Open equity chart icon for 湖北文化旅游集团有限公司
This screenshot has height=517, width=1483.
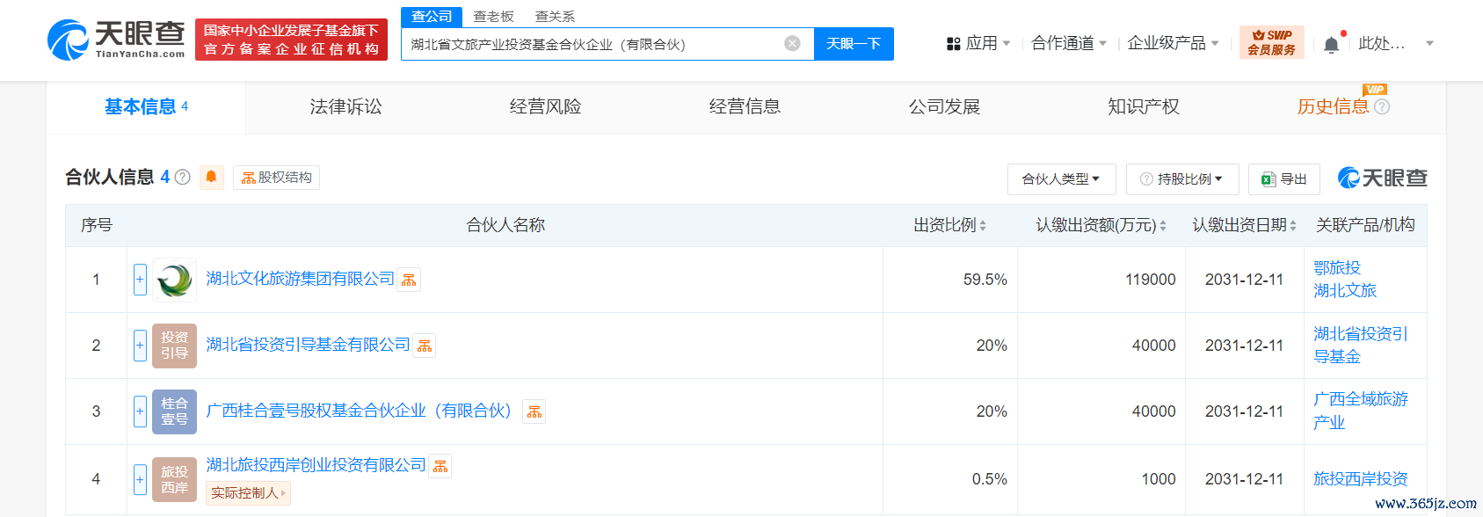409,280
